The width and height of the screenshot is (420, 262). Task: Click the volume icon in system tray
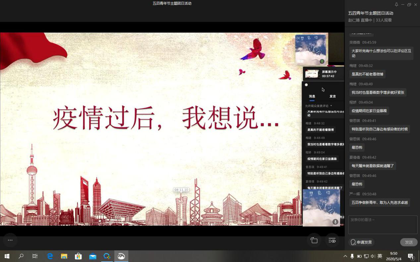click(373, 256)
